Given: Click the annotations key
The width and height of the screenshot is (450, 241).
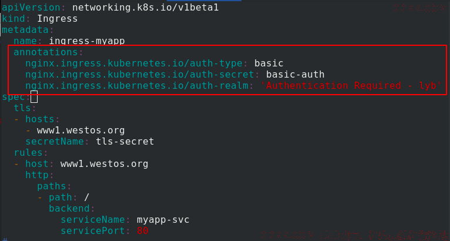Looking at the screenshot, I should [45, 52].
